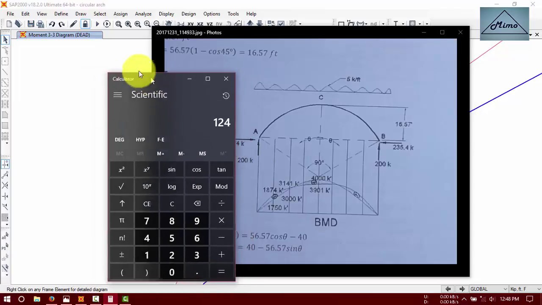542x305 pixels.
Task: Open the Edit menu
Action: pyautogui.click(x=25, y=14)
